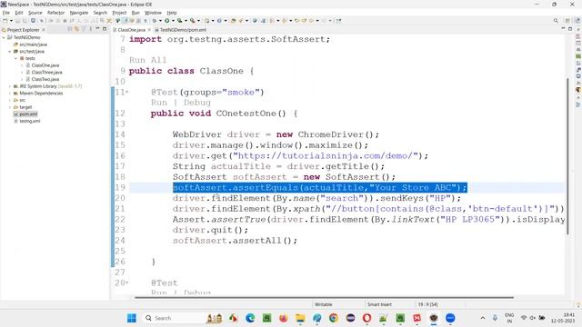Open the Navigate menu
Screen dimensions: 582x327
[x=79, y=13]
